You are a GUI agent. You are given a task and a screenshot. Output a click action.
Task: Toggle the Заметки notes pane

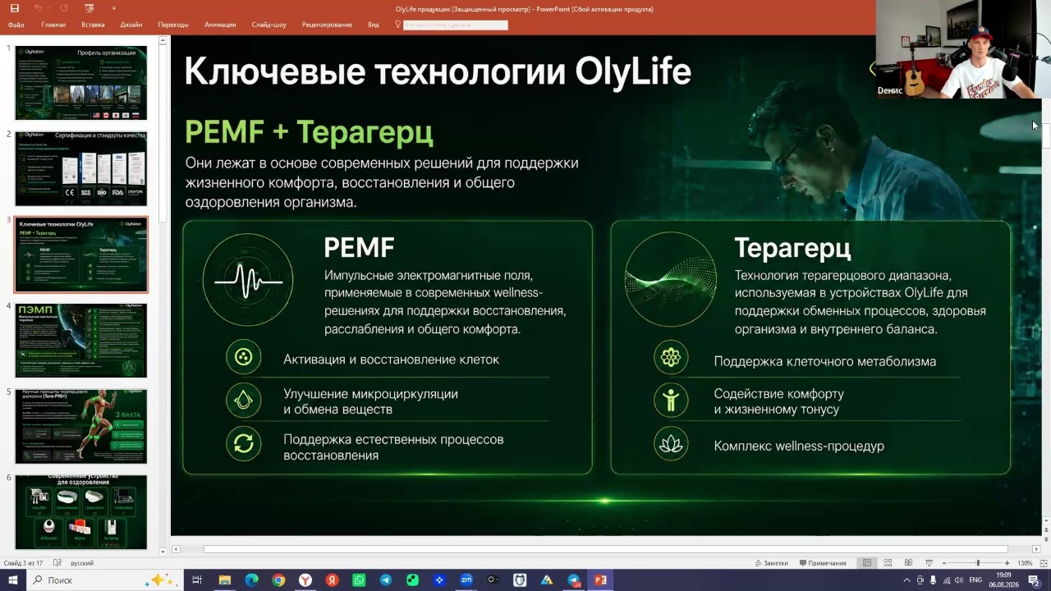coord(771,563)
